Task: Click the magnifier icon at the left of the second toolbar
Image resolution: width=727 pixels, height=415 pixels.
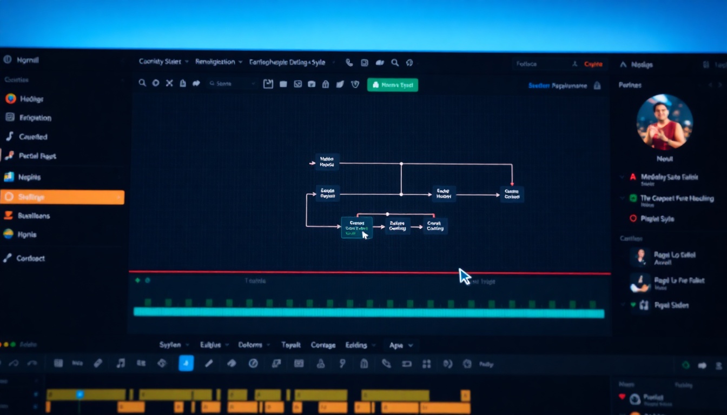Action: tap(142, 83)
